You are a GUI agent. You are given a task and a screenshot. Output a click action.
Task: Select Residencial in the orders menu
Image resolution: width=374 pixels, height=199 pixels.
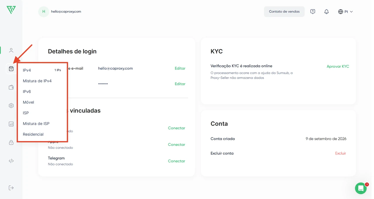[x=33, y=134]
